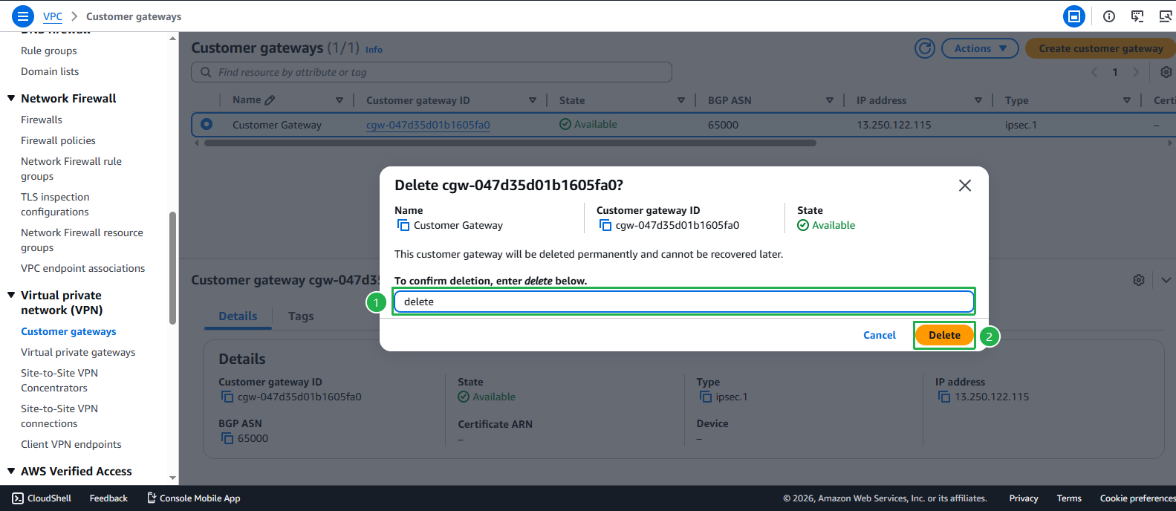Image resolution: width=1176 pixels, height=511 pixels.
Task: Open the info circle icon in header
Action: [x=1109, y=16]
